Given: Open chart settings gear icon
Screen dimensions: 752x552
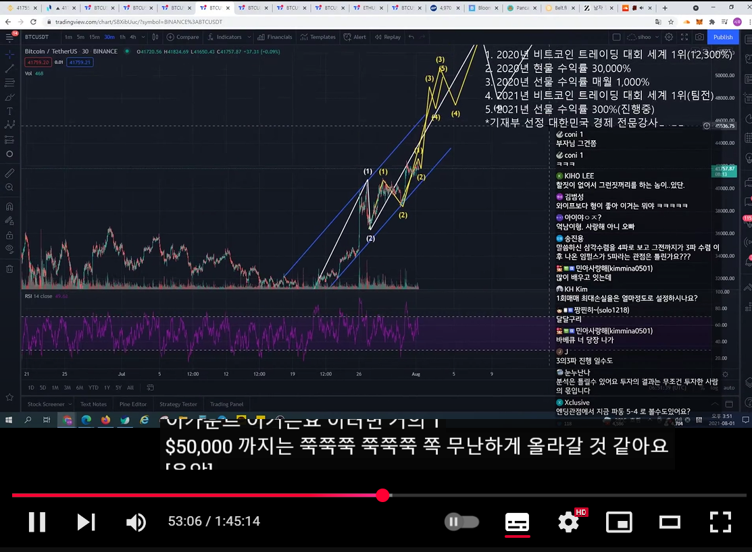Looking at the screenshot, I should [668, 37].
